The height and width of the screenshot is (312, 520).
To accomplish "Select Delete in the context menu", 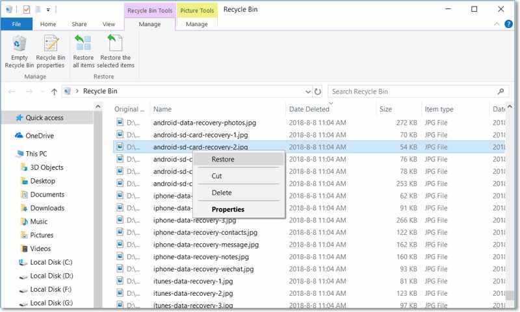I will coord(222,193).
